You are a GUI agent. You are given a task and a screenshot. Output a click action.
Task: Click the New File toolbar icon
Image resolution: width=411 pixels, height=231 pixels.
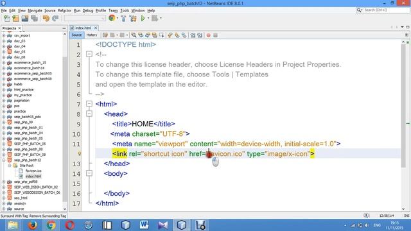coord(7,18)
